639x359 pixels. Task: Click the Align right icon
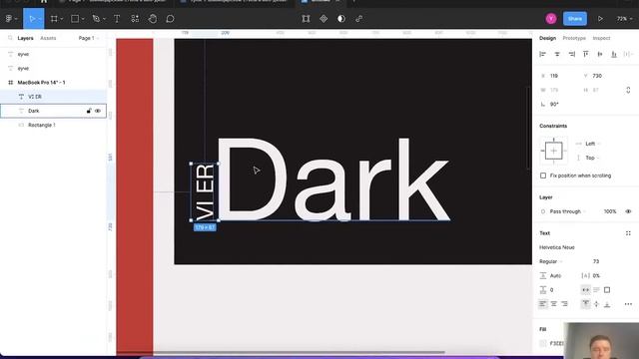pos(572,54)
